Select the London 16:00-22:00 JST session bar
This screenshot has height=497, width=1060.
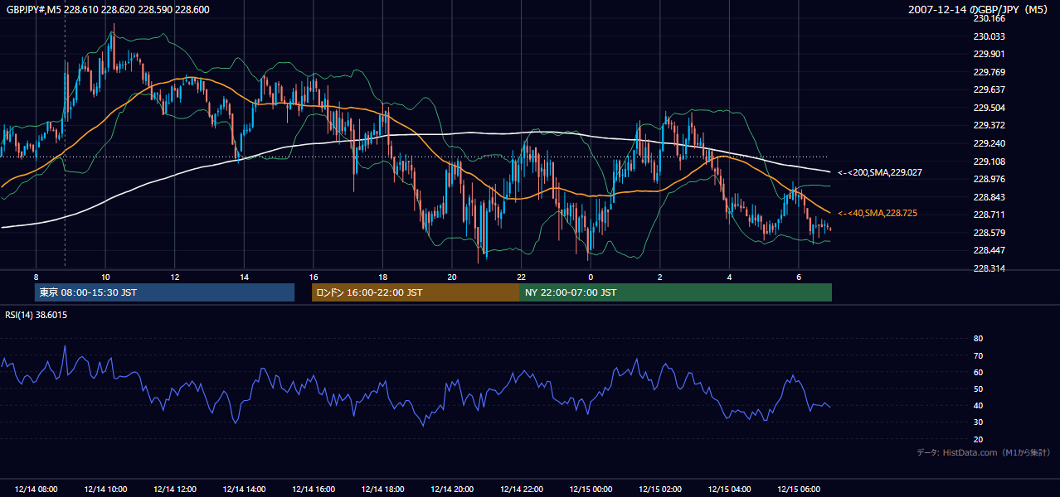pos(416,292)
